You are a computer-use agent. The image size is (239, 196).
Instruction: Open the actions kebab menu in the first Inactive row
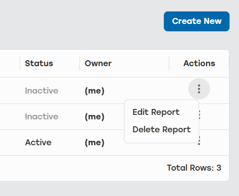tap(199, 89)
